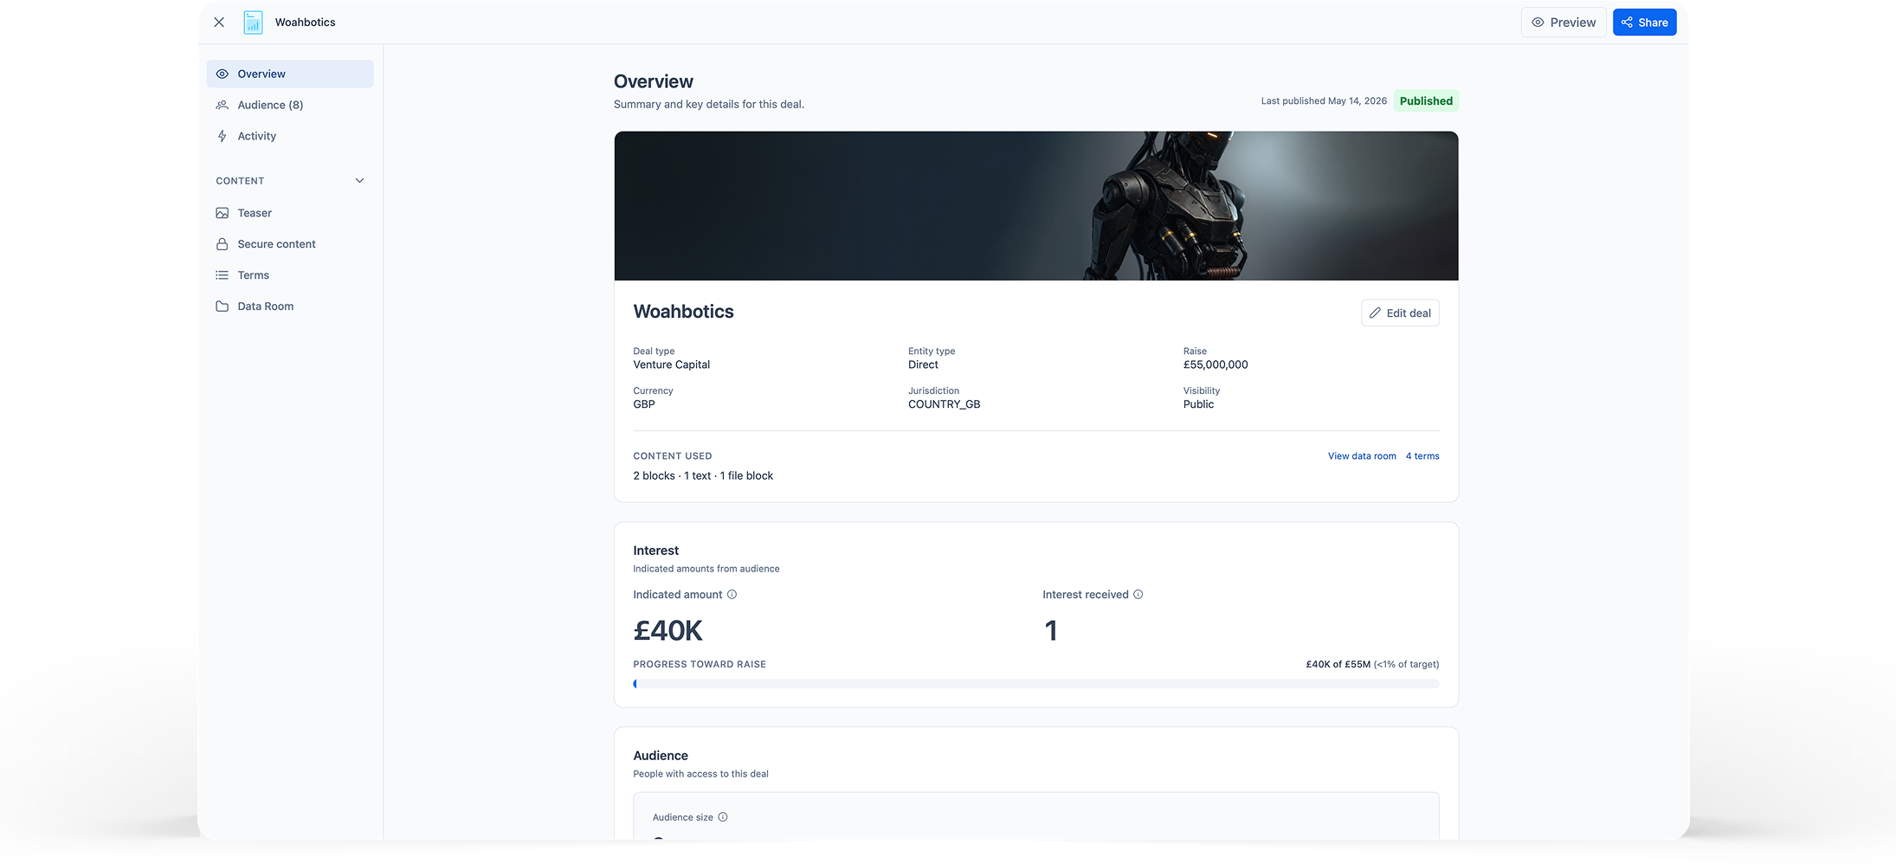Click the list icon beside Terms
The height and width of the screenshot is (864, 1896).
pyautogui.click(x=222, y=275)
